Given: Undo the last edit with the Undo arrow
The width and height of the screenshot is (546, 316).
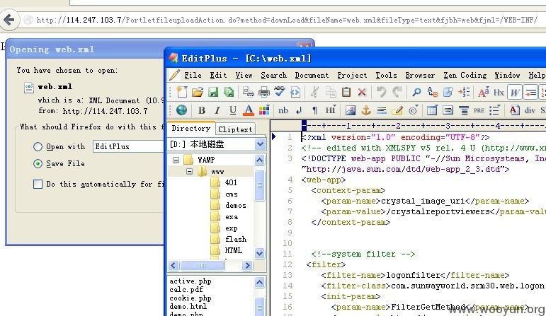Looking at the screenshot, I should tap(381, 92).
